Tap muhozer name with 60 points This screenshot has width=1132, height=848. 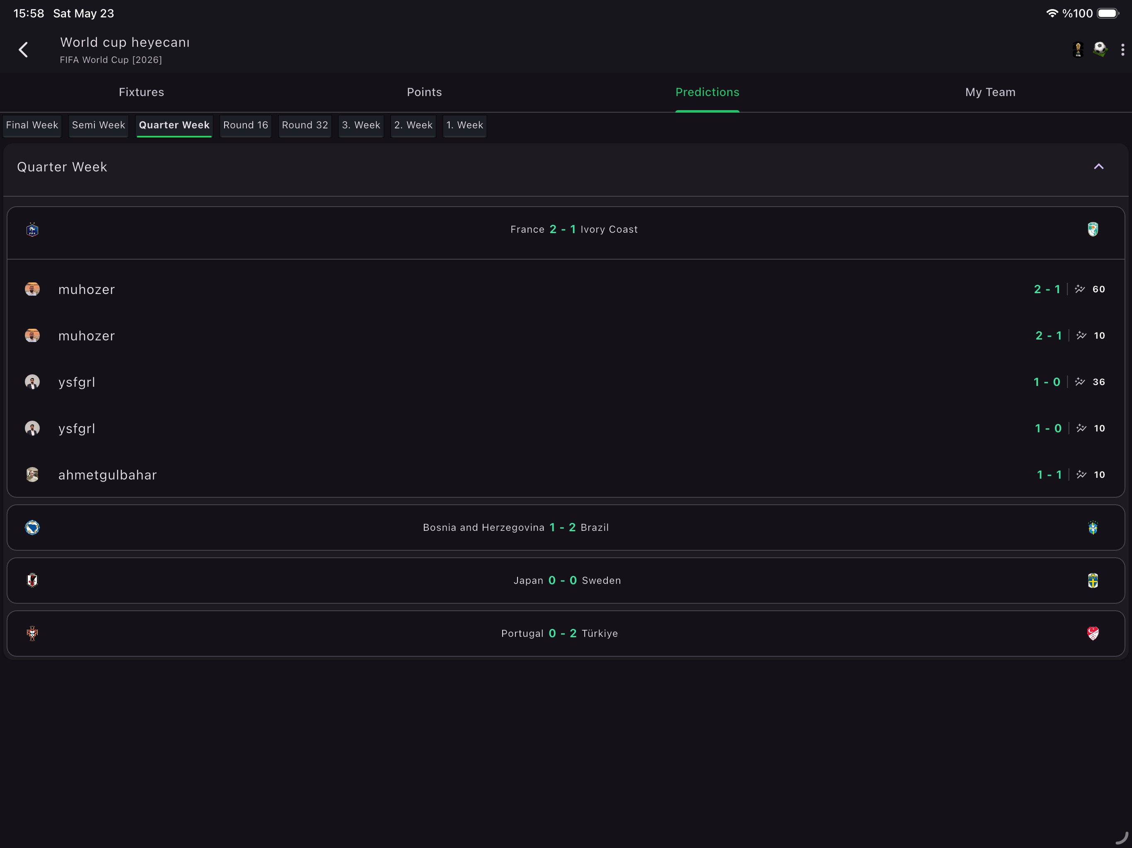click(x=87, y=289)
